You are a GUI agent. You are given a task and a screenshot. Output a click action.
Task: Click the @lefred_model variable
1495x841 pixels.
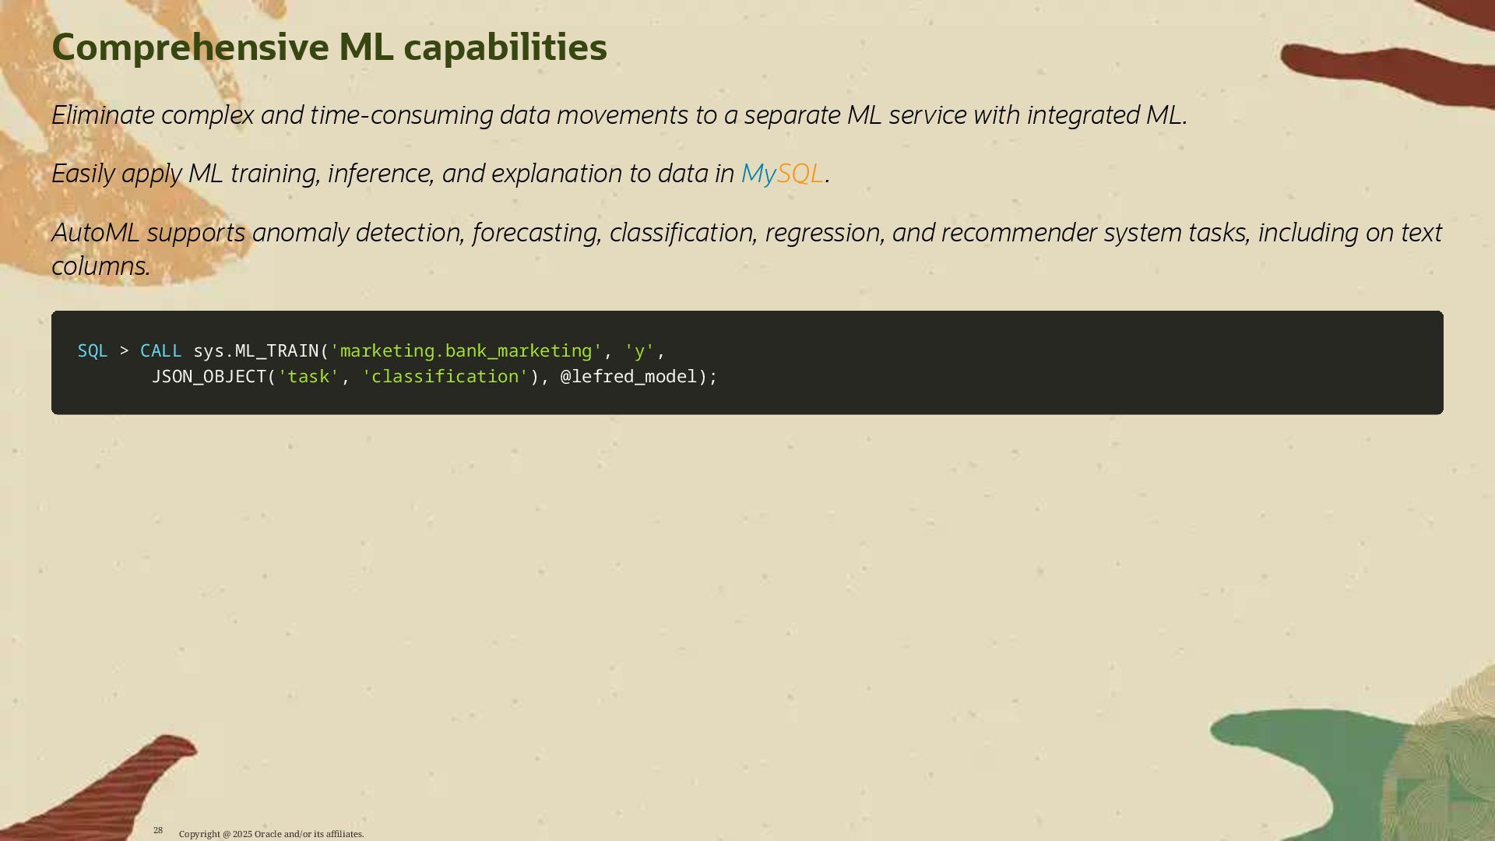pyautogui.click(x=628, y=377)
